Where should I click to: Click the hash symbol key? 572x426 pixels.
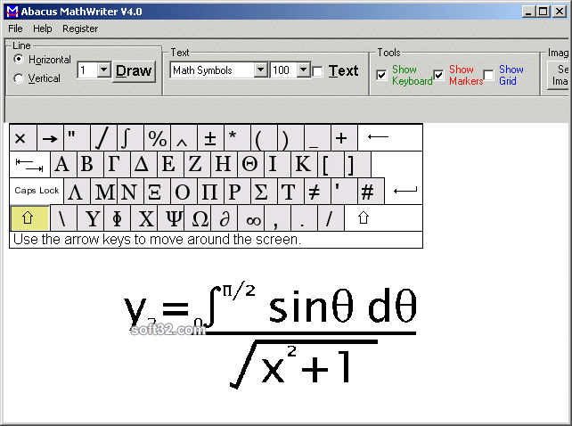click(x=371, y=192)
